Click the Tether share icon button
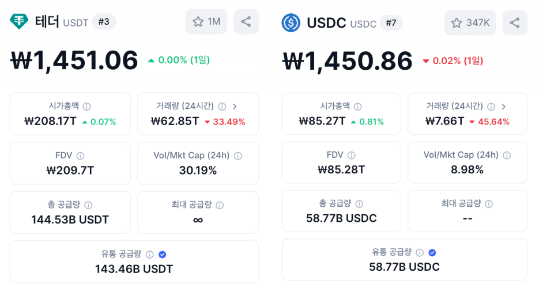539x288 pixels. click(246, 22)
